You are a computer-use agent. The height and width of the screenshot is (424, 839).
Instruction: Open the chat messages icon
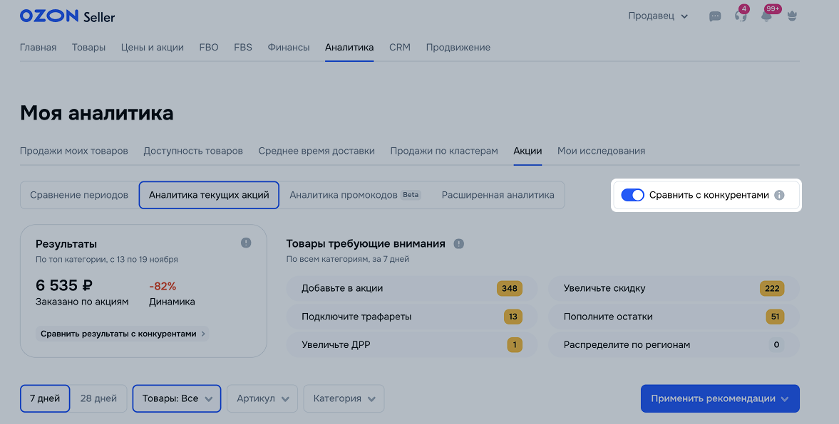tap(715, 16)
